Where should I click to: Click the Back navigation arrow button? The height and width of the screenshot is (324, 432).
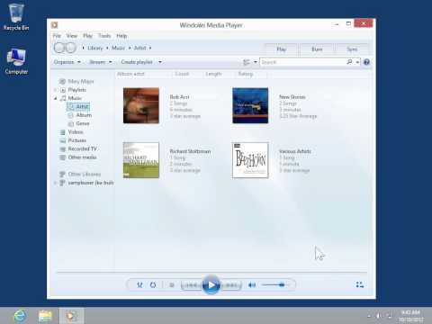click(59, 48)
